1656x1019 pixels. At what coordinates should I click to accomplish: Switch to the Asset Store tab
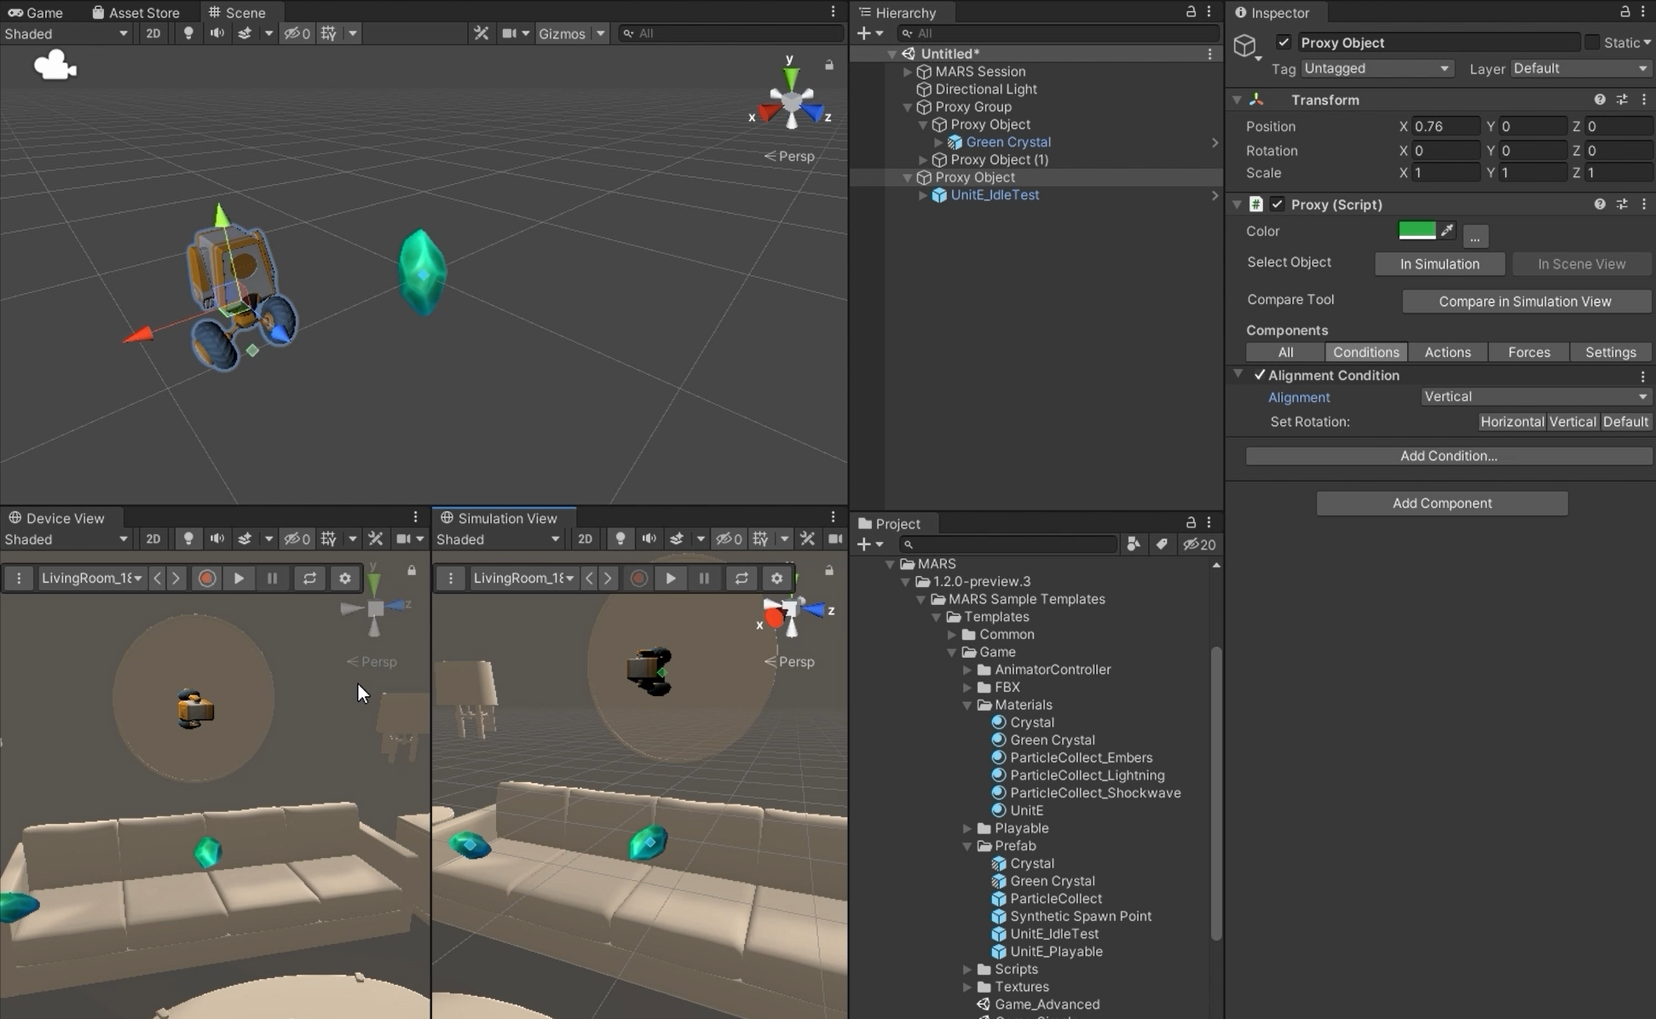coord(136,12)
